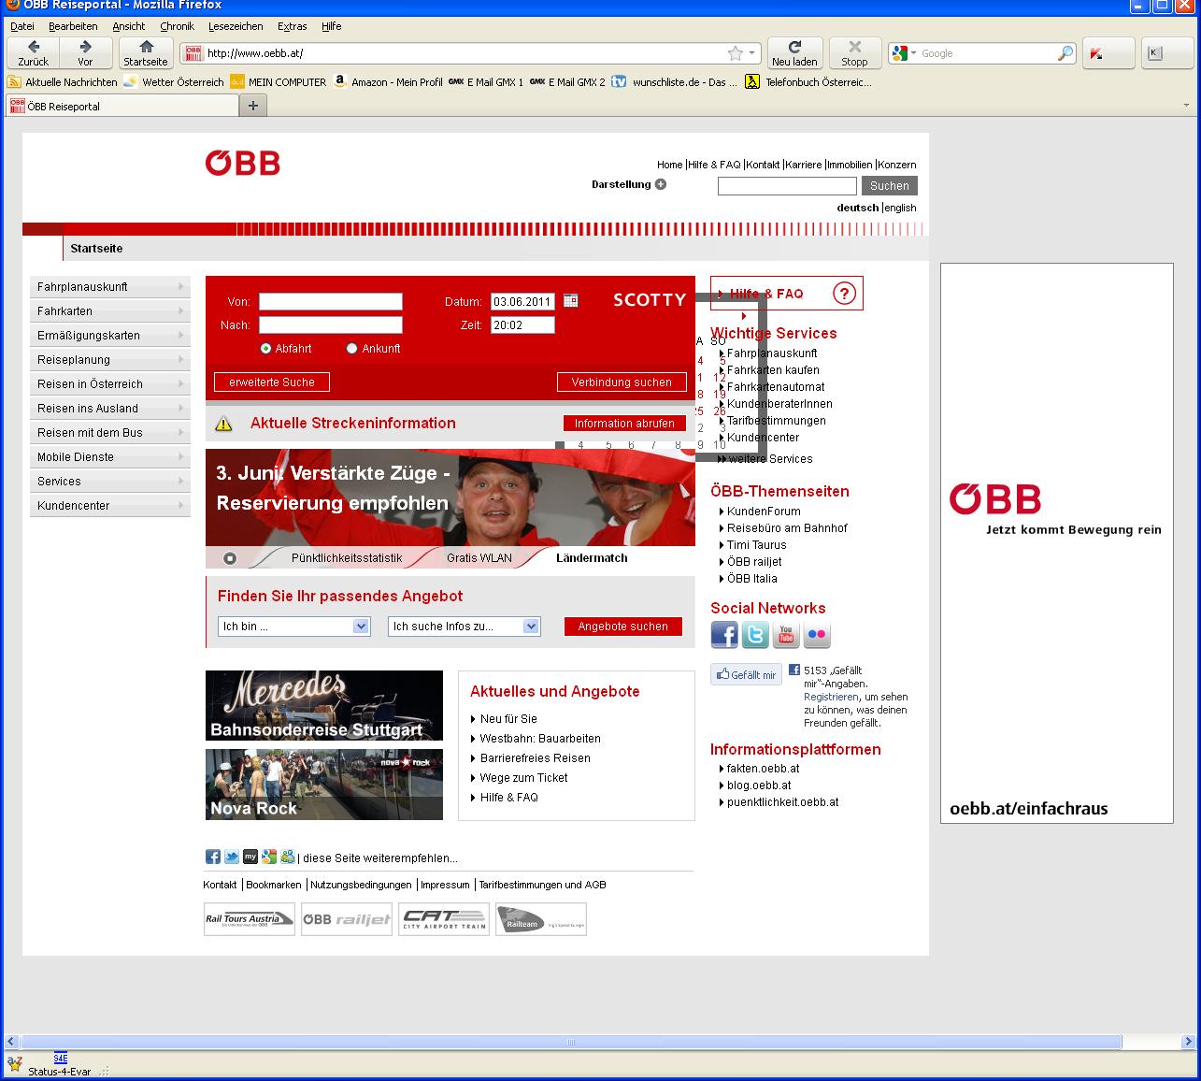1201x1081 pixels.
Task: Click the Hilfe & FAQ question mark icon
Action: [844, 294]
